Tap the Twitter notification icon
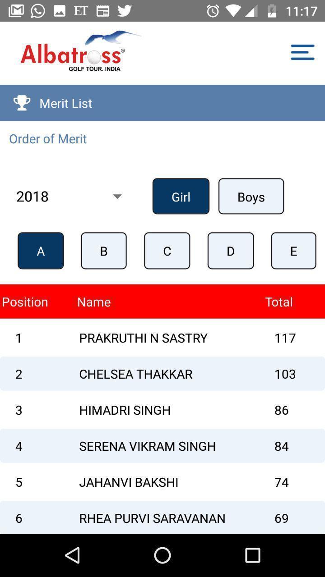 coord(125,11)
